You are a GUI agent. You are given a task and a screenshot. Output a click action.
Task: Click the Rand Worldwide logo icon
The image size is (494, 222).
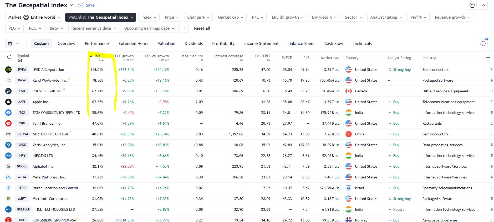point(8,80)
